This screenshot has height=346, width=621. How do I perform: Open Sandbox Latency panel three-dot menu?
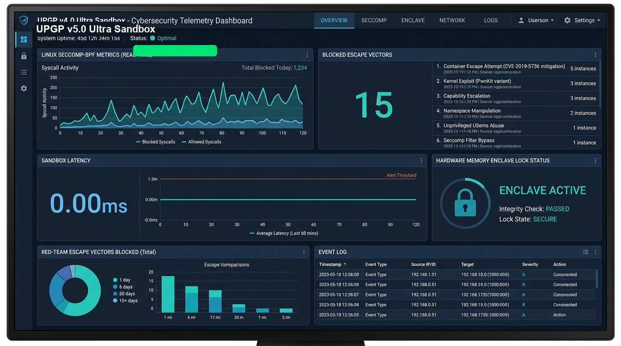[422, 161]
